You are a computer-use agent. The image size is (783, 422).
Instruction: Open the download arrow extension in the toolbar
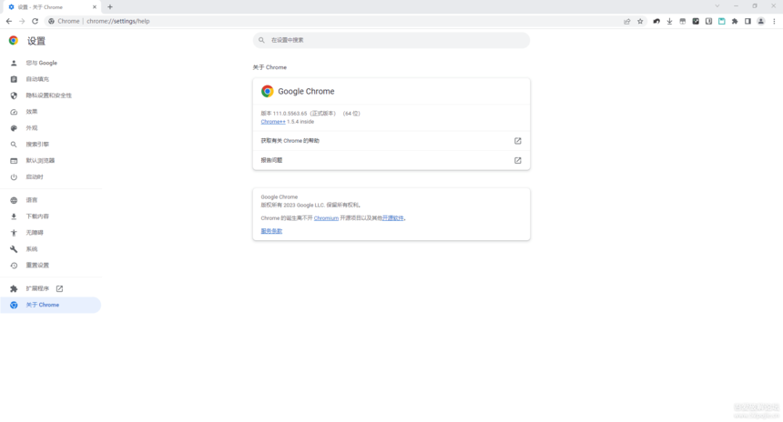point(669,22)
